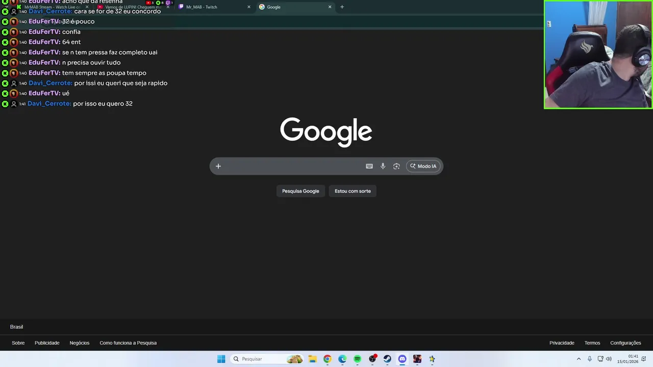Open the Configurações footer menu

pos(625,343)
